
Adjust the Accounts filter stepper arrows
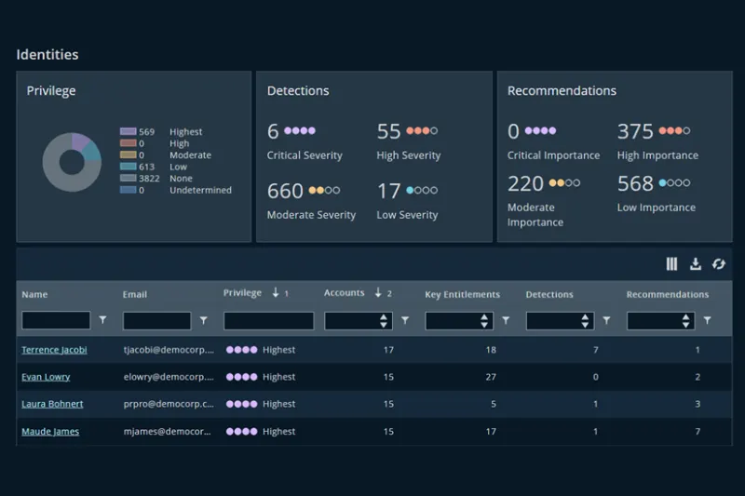click(x=384, y=321)
